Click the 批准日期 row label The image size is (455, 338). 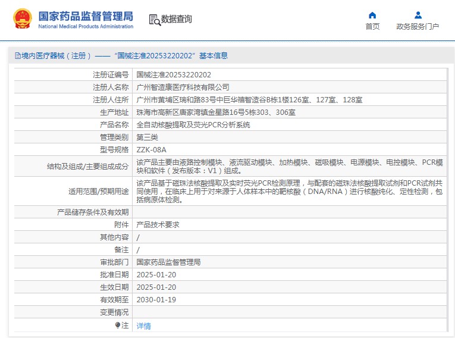[114, 275]
